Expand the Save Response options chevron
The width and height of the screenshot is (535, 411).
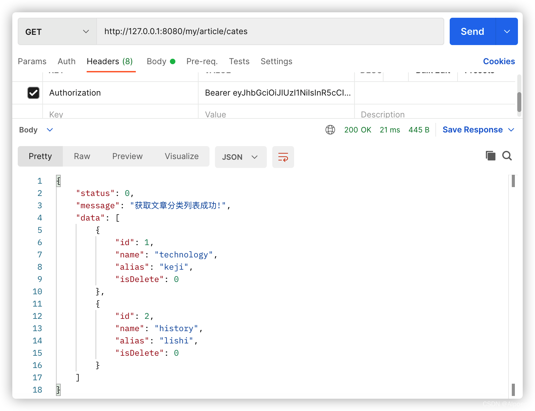click(511, 130)
